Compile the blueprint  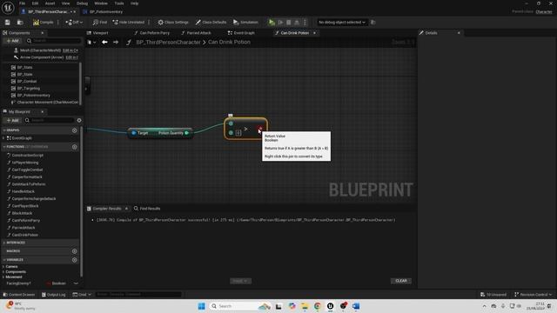click(43, 23)
